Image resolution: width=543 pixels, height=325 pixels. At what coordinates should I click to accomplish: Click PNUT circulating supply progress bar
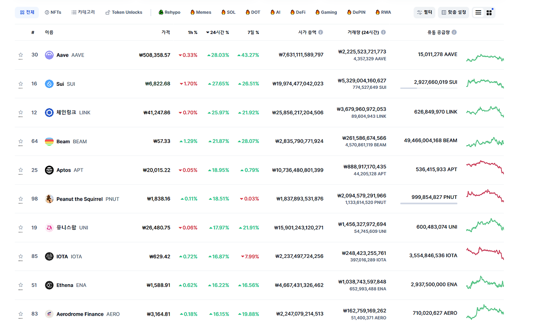pyautogui.click(x=428, y=203)
